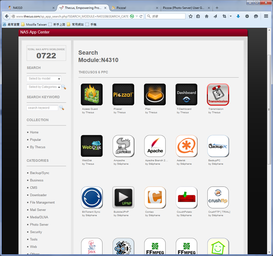Open the Web category
The width and height of the screenshot is (273, 256).
[x=33, y=247]
